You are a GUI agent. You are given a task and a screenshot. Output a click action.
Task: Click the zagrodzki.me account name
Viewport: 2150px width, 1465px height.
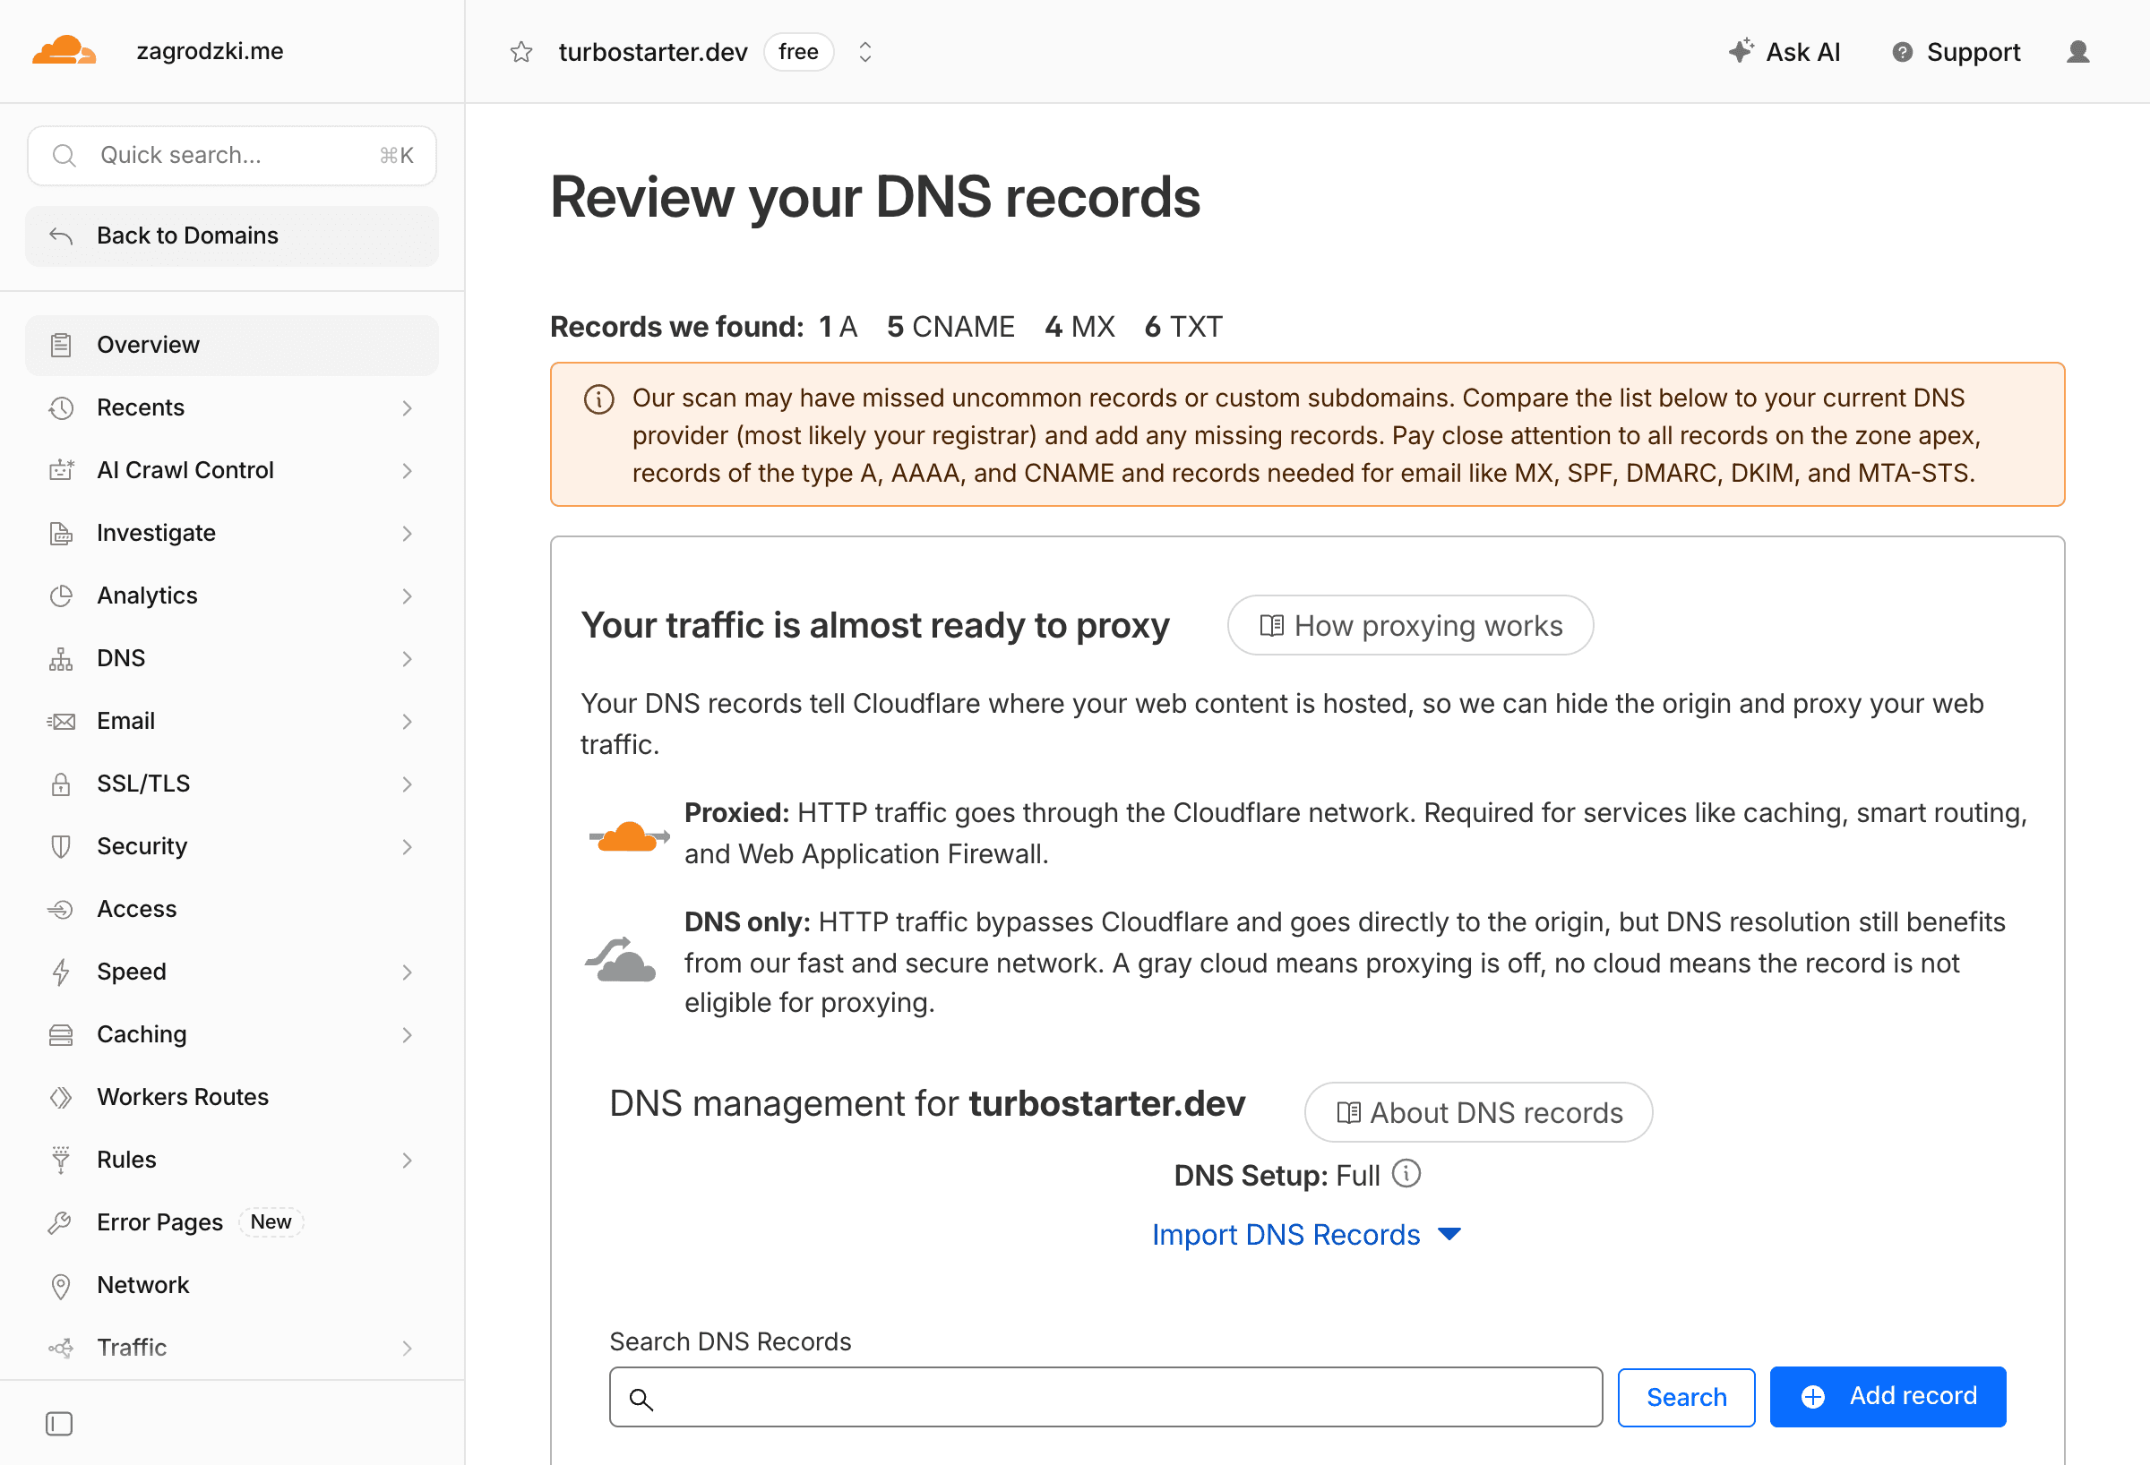pos(210,51)
